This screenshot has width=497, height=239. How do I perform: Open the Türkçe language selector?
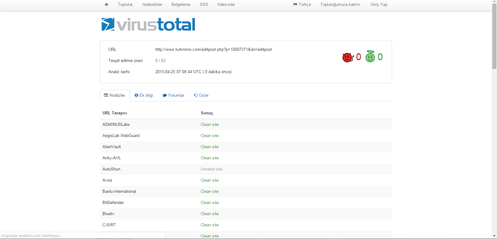coord(302,5)
